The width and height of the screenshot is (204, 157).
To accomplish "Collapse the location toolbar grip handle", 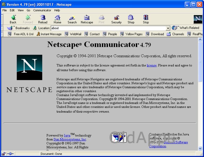I will 2,28.
